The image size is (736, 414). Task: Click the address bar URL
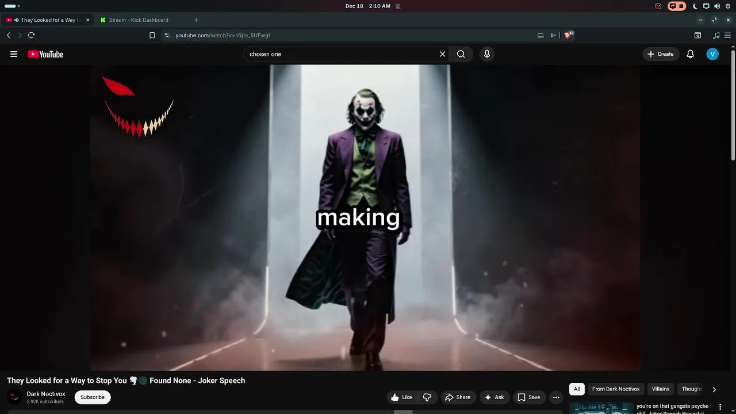coord(223,35)
